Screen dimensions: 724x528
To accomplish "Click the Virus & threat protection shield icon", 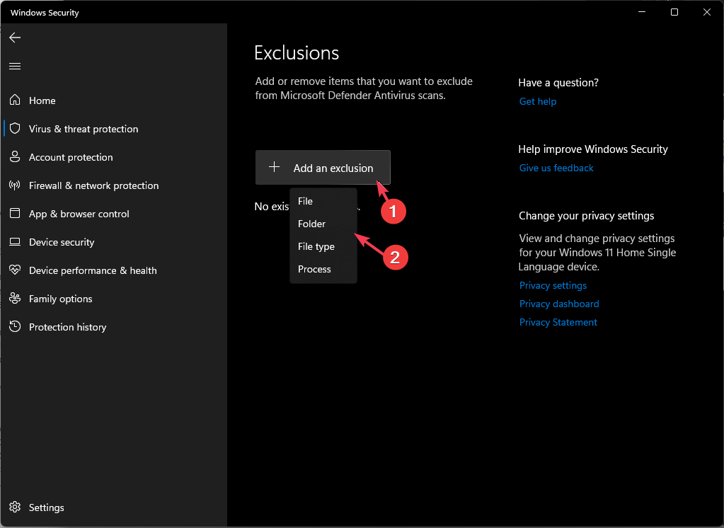I will (x=15, y=129).
